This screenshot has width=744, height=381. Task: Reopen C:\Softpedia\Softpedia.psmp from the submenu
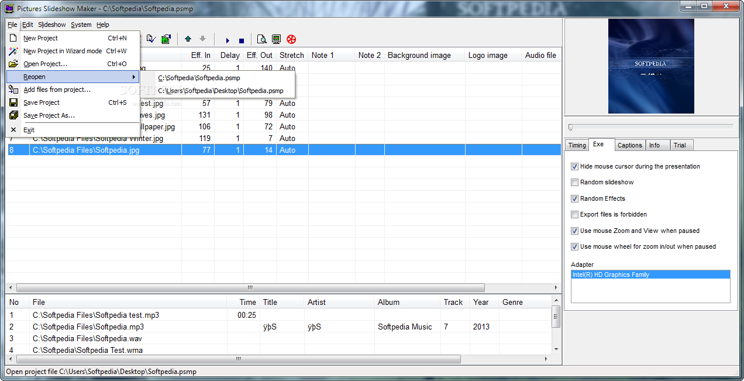click(218, 78)
